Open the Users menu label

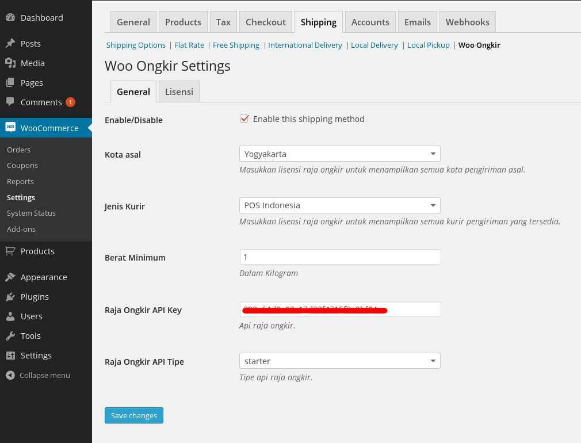click(32, 316)
